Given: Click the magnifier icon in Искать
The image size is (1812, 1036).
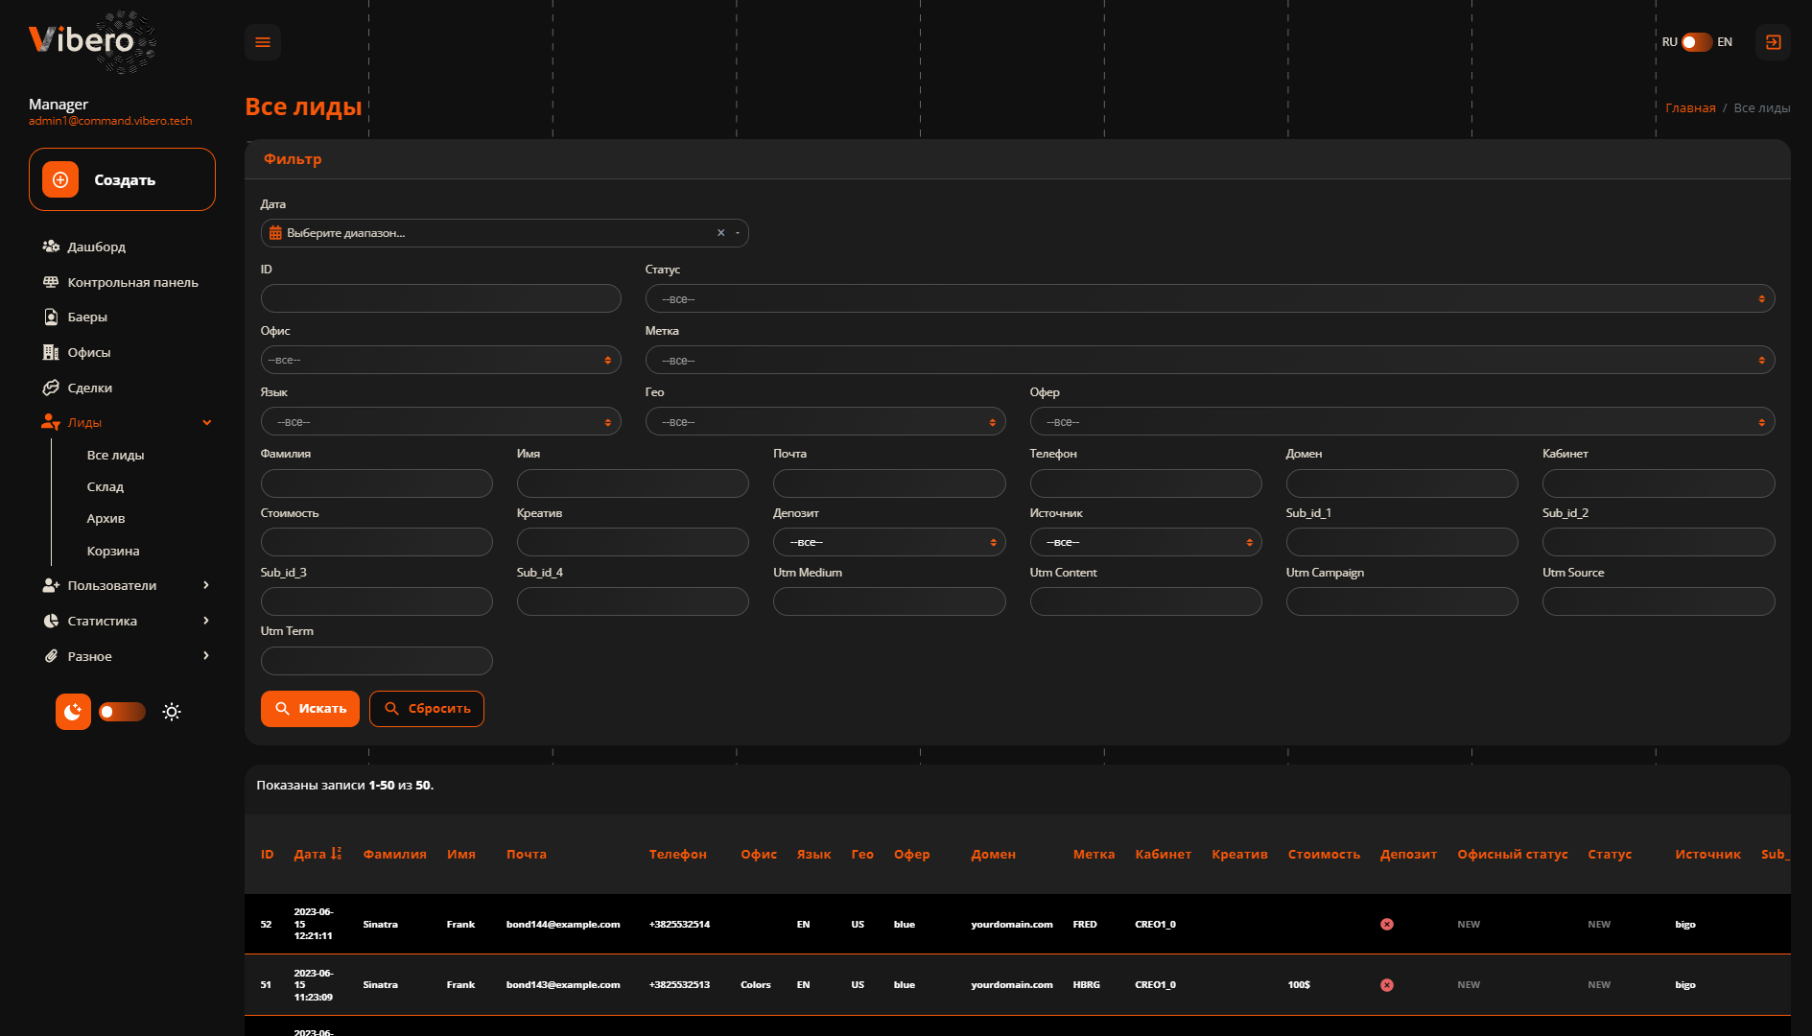Looking at the screenshot, I should click(282, 709).
